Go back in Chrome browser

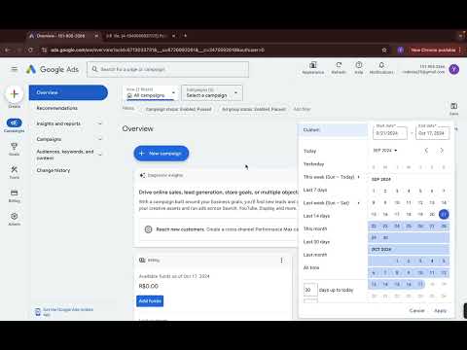(8, 50)
